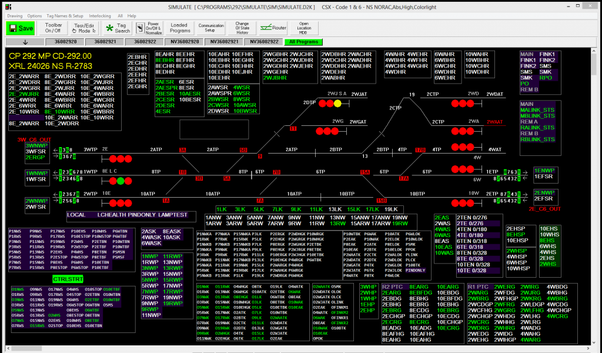Select the All Programs tab
The height and width of the screenshot is (353, 602).
(304, 42)
